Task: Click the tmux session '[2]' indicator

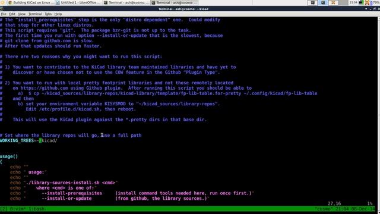Action: (4, 209)
